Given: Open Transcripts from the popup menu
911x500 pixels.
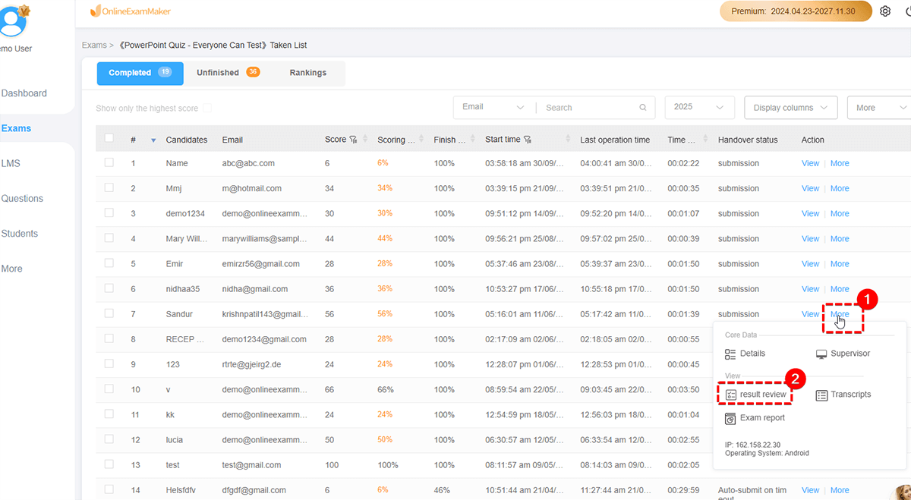Looking at the screenshot, I should pos(843,395).
